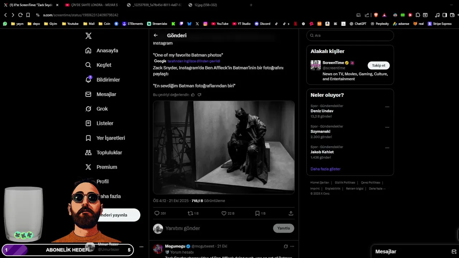Click the Yanıtla reply button
Screen dimensions: 459x258
click(283, 228)
